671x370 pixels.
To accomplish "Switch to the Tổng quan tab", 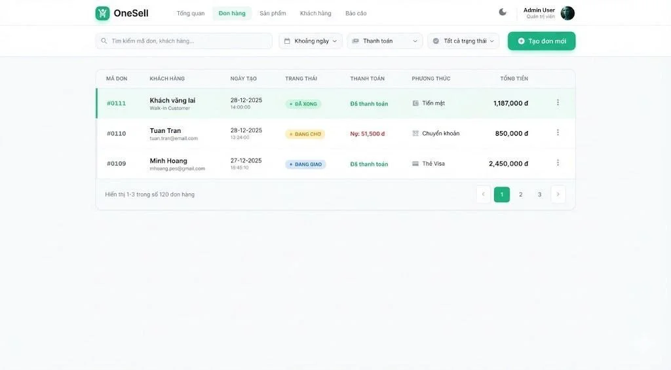I will (x=191, y=13).
